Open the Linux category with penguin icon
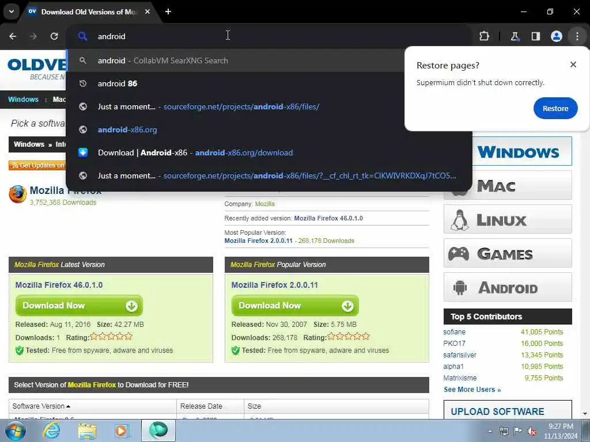The height and width of the screenshot is (442, 590). coord(508,219)
